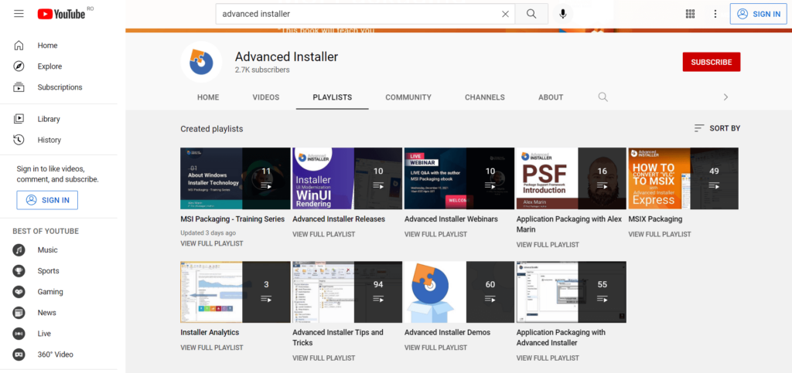View full playlist for MSI Packaging Training
792x373 pixels.
tap(212, 243)
